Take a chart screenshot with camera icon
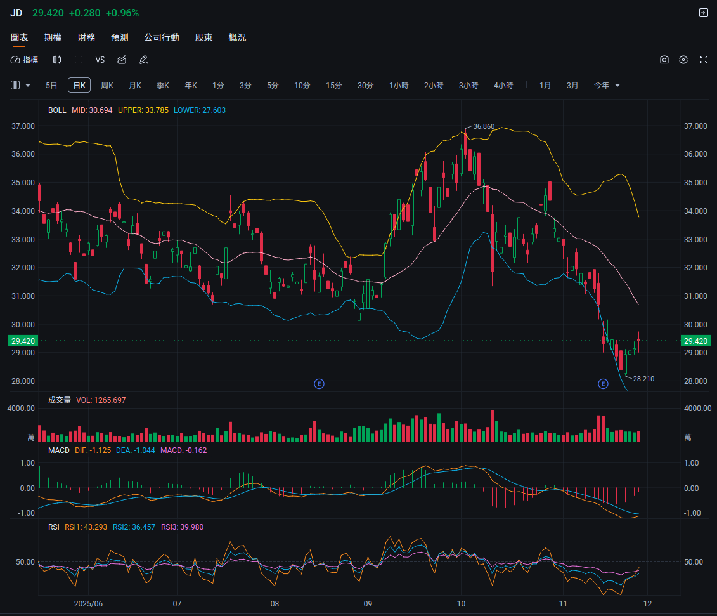The height and width of the screenshot is (616, 717). pyautogui.click(x=664, y=60)
